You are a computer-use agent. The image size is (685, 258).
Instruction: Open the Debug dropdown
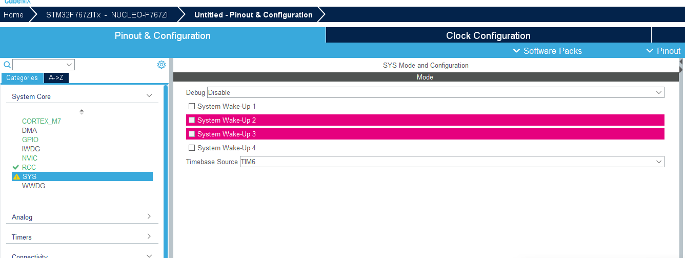(435, 92)
